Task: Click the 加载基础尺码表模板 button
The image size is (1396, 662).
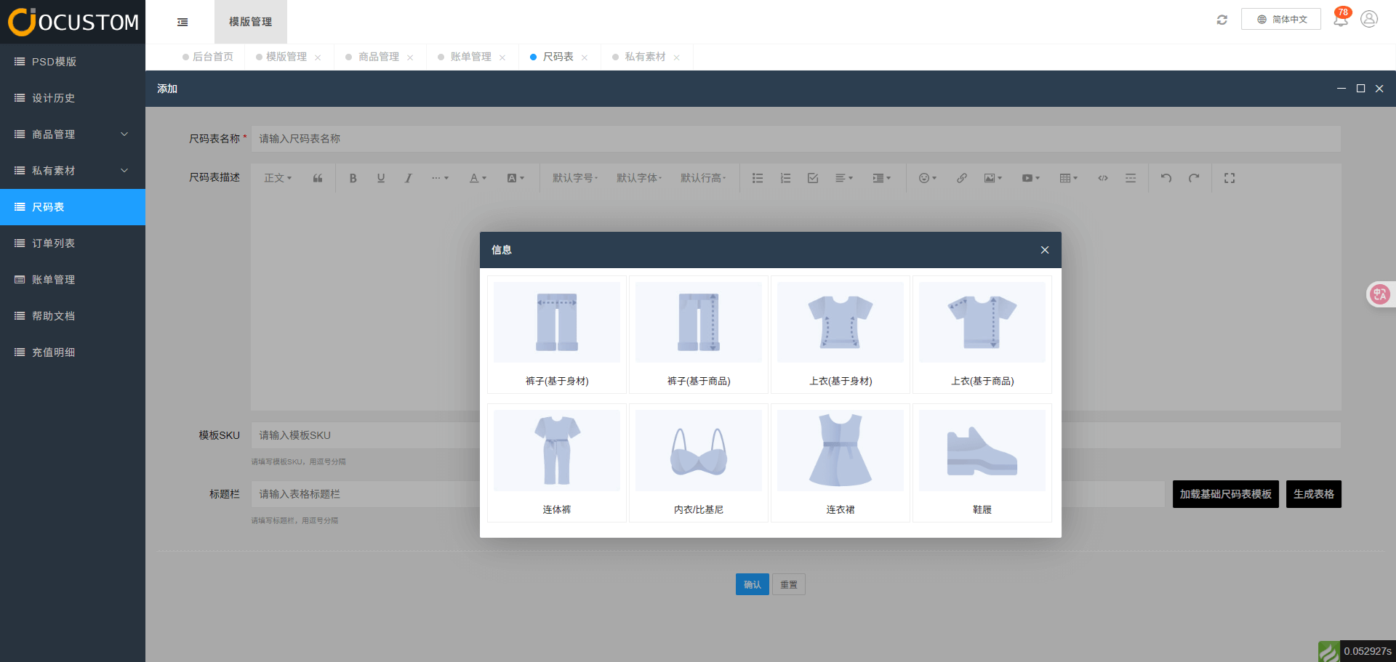Action: click(x=1225, y=494)
